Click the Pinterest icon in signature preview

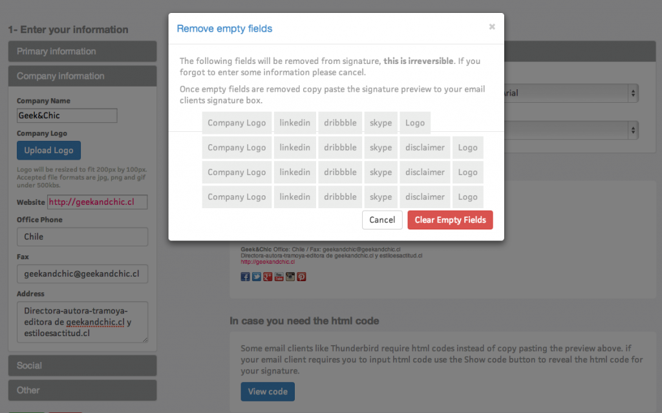[x=301, y=277]
